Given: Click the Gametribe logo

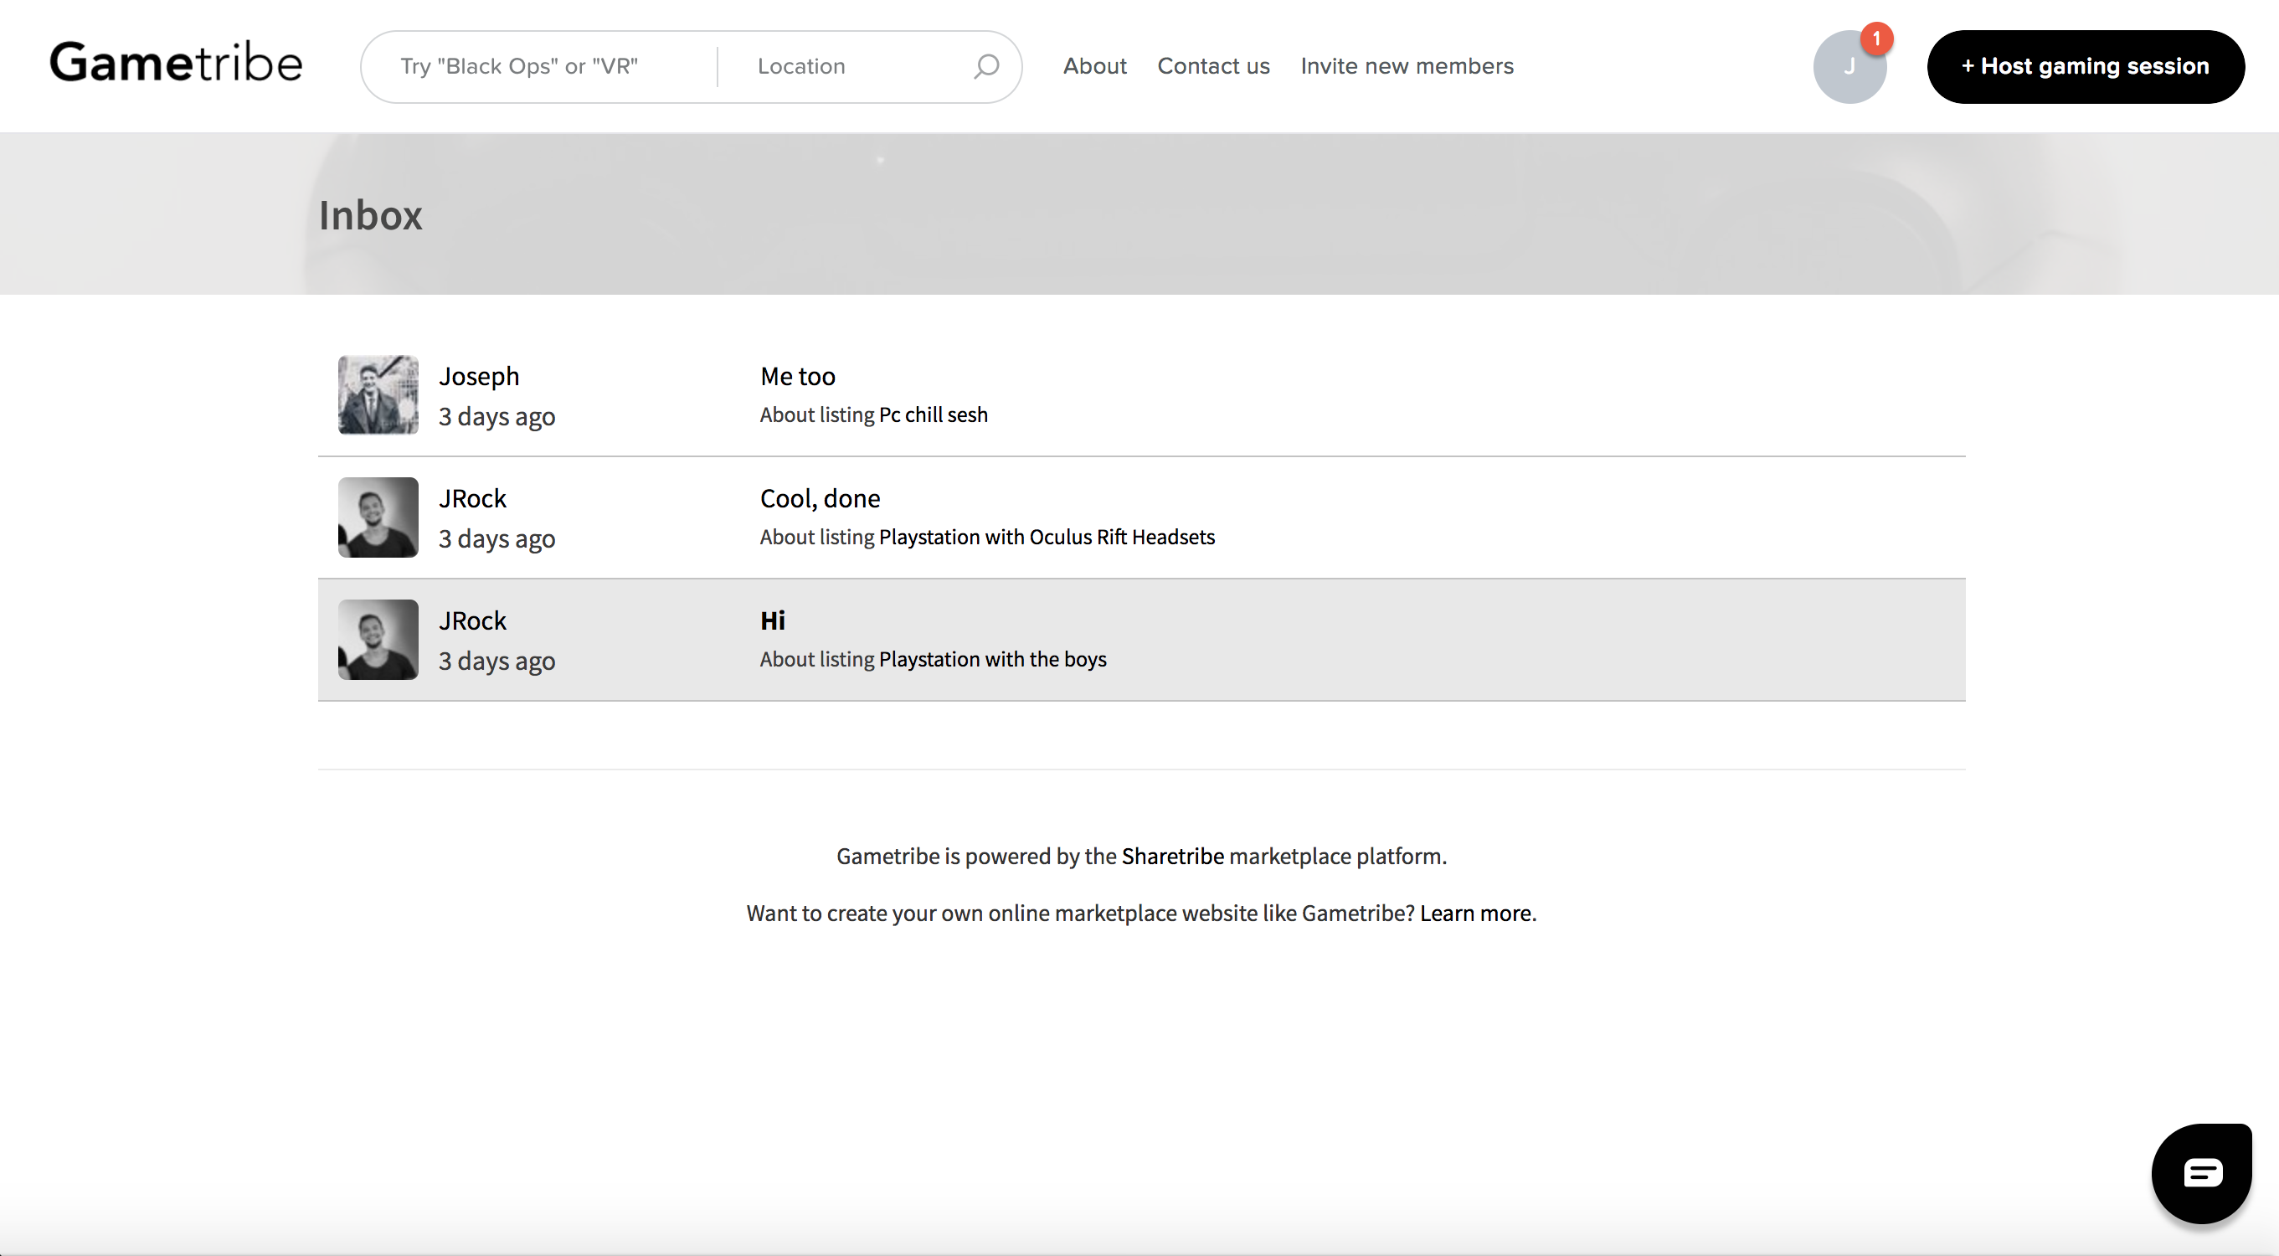Looking at the screenshot, I should point(176,63).
